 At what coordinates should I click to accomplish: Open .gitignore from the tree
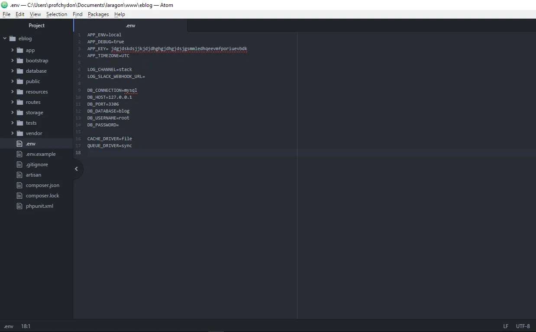[37, 164]
